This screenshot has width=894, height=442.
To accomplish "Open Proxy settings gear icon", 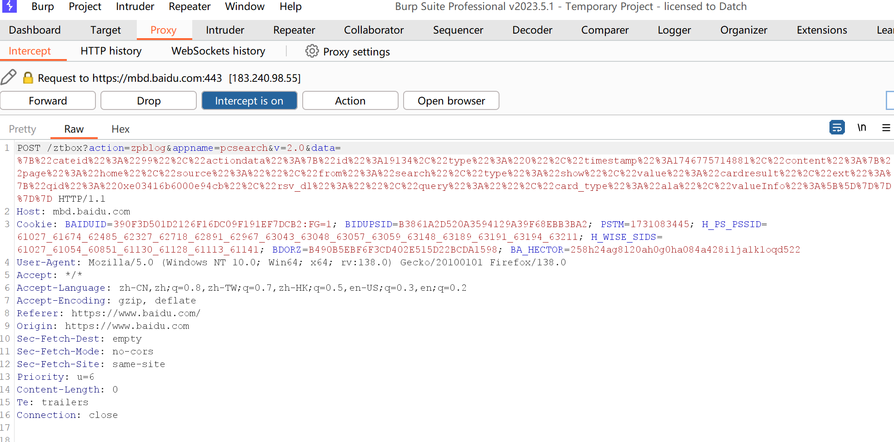I will click(x=312, y=51).
